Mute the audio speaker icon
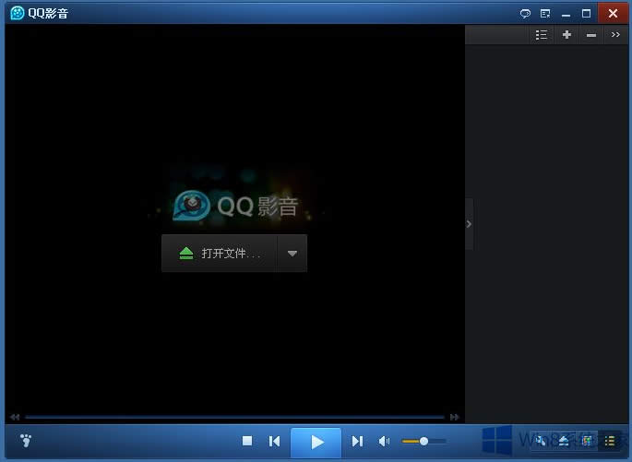Viewport: 632px width, 462px height. tap(384, 442)
